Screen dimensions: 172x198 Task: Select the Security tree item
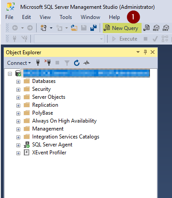(x=41, y=89)
